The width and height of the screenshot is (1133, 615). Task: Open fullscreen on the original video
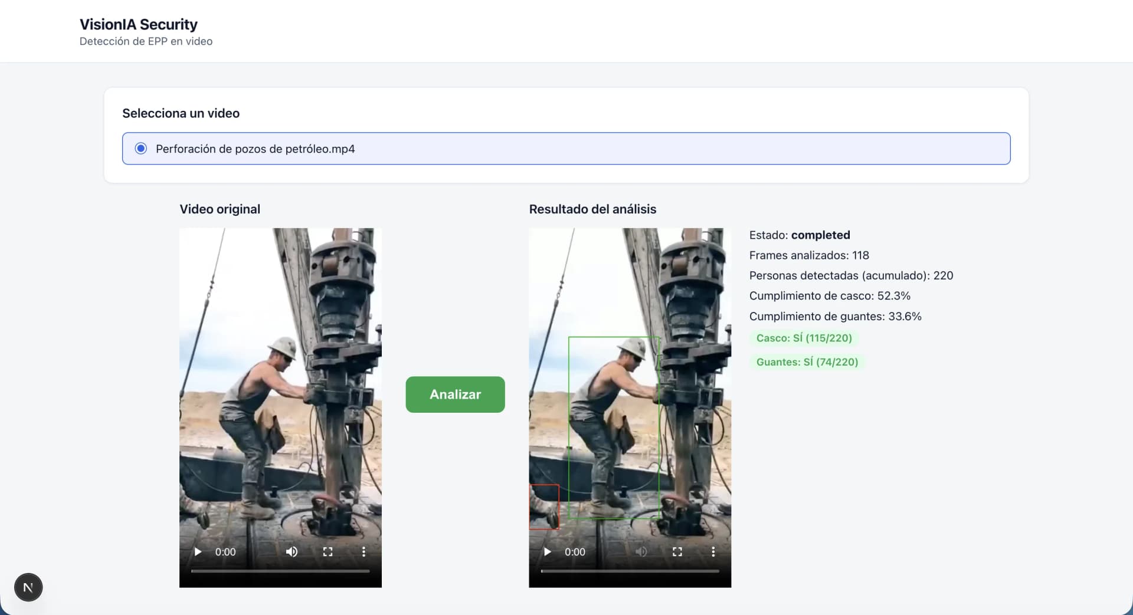[x=328, y=552]
